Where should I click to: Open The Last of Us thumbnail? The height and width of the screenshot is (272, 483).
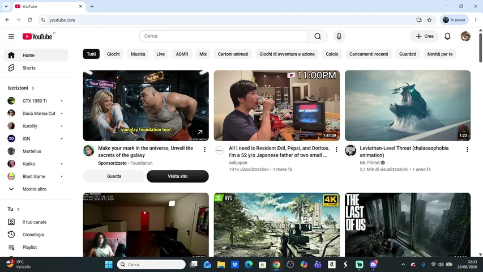click(408, 225)
